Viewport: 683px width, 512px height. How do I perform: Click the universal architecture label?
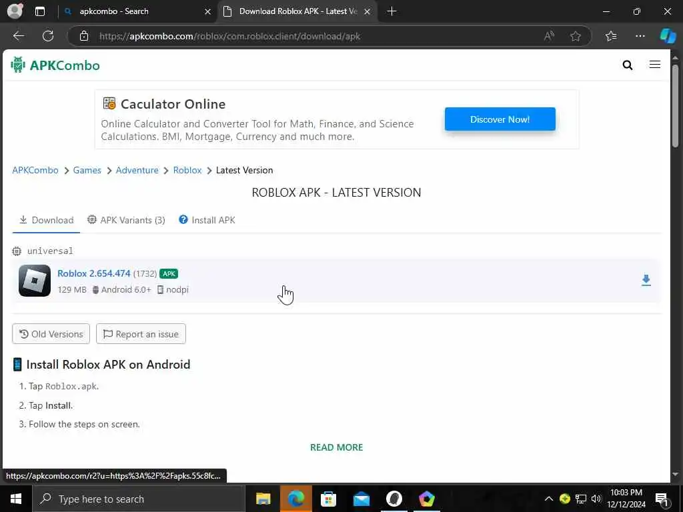pos(50,251)
